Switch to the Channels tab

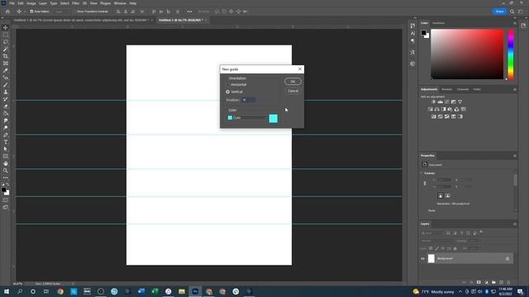[463, 90]
